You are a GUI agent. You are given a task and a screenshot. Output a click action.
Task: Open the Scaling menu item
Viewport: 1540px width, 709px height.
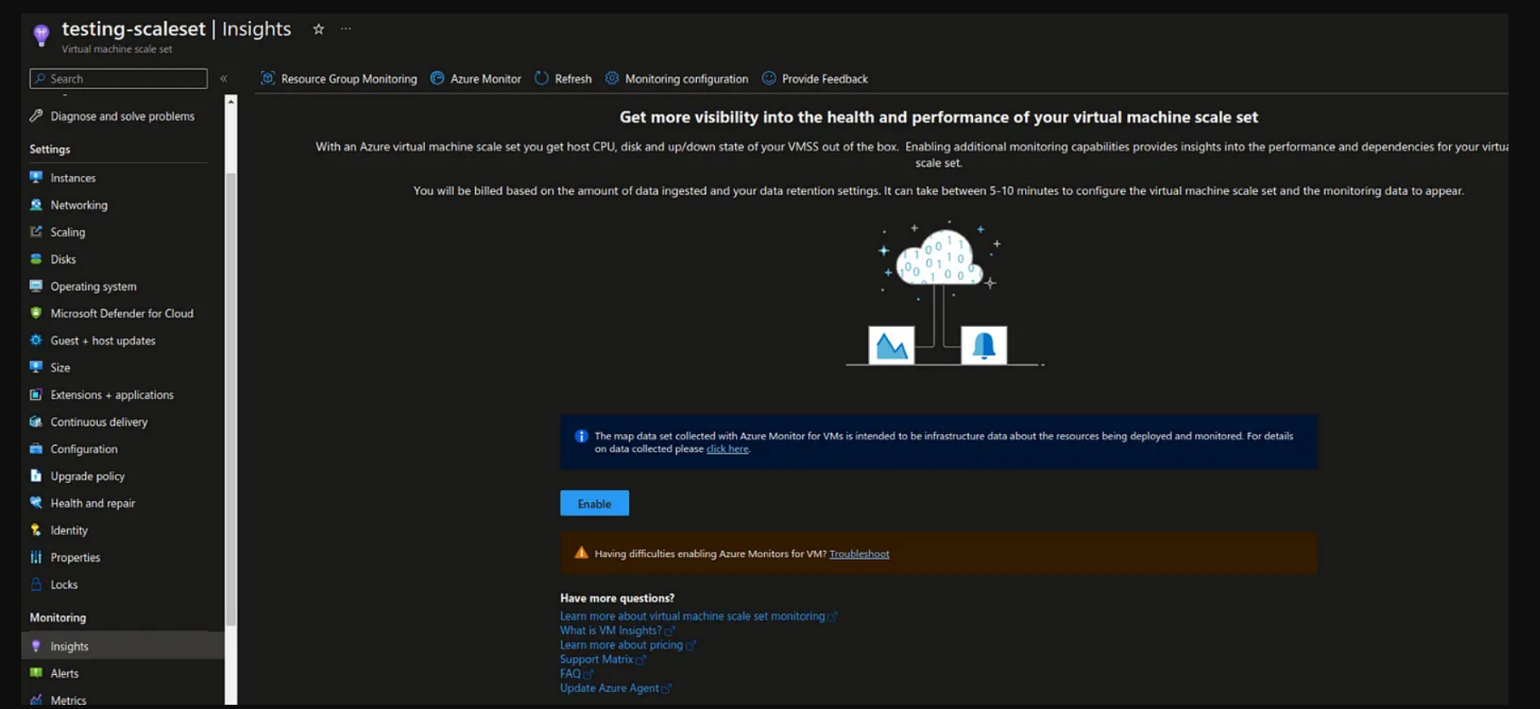tap(67, 232)
